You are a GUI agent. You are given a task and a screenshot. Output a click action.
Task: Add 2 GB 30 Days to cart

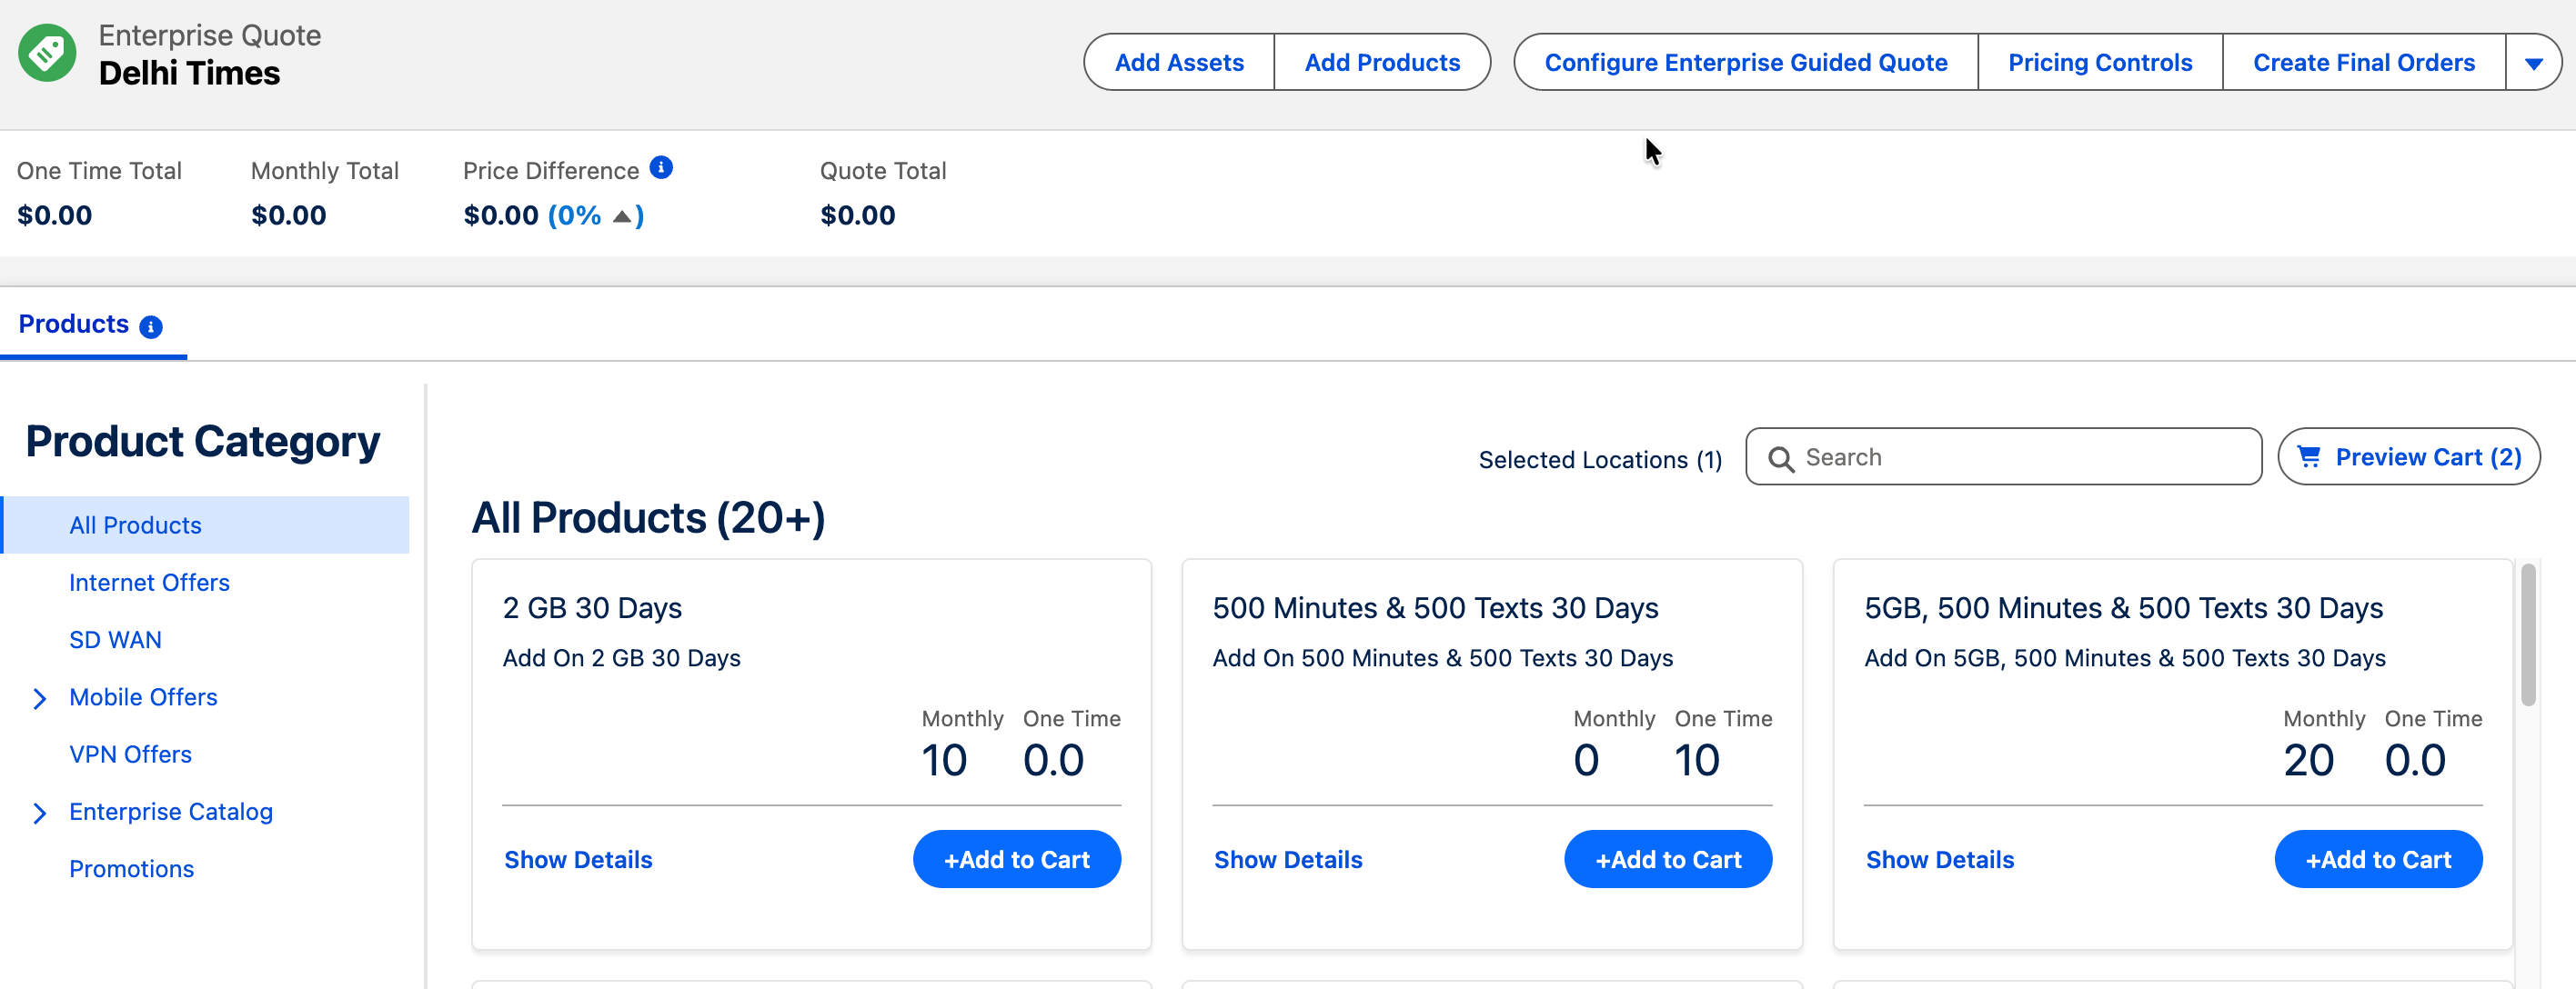(1016, 859)
